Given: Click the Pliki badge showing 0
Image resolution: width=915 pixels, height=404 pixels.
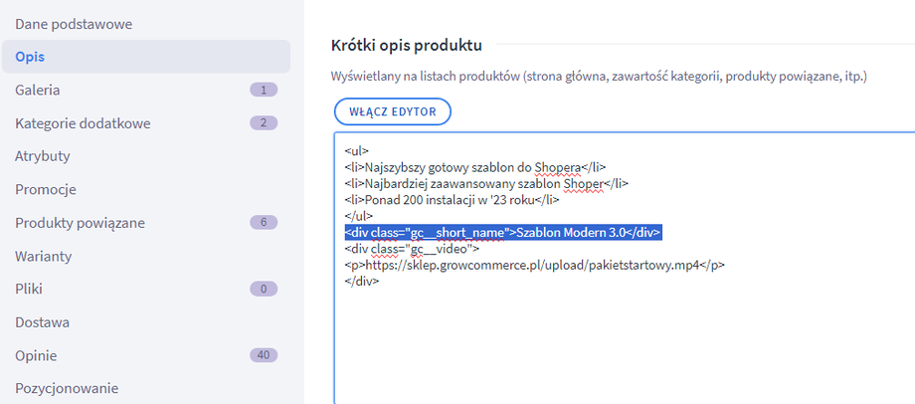Looking at the screenshot, I should pyautogui.click(x=264, y=289).
